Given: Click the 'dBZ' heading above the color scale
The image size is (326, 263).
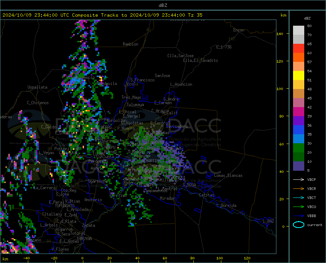Looking at the screenshot, I should (x=307, y=18).
